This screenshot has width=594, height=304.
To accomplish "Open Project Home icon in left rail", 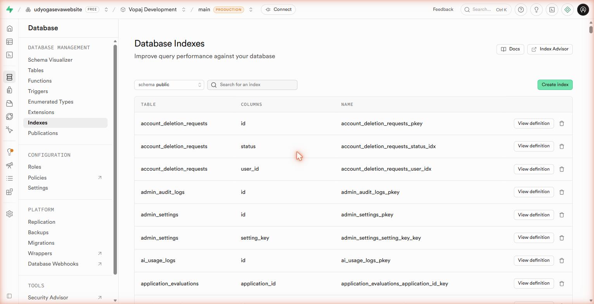I will click(x=10, y=29).
